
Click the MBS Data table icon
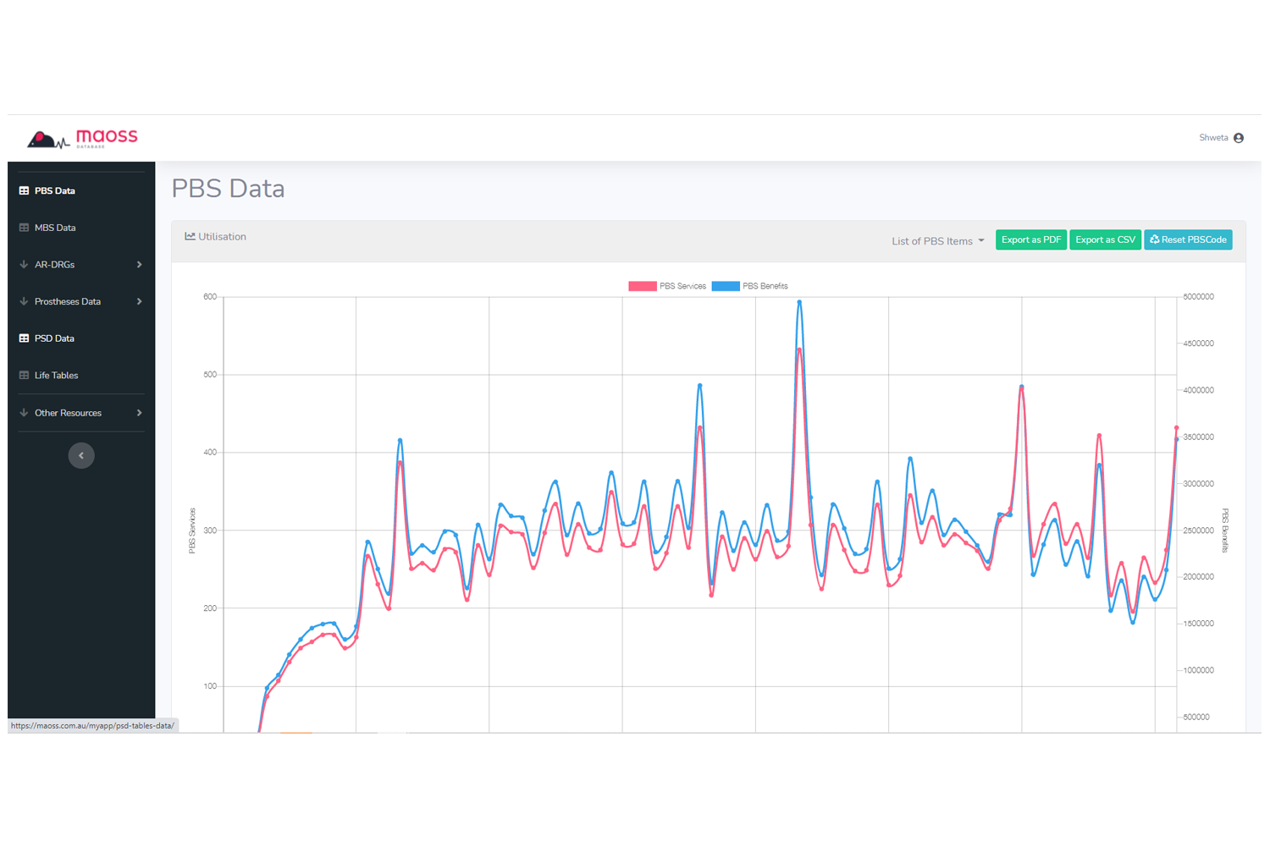[x=24, y=228]
